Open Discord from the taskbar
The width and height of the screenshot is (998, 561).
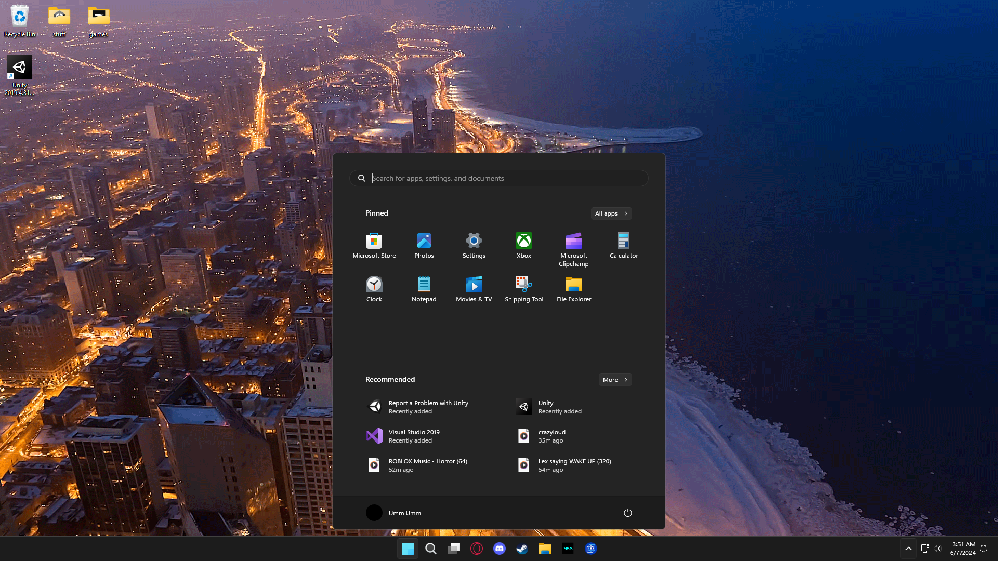(x=499, y=549)
